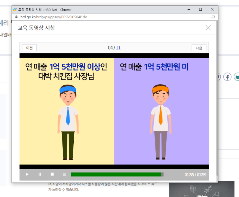The image size is (239, 197).
Task: Share via Facebook icon in background page
Action: 227,77
